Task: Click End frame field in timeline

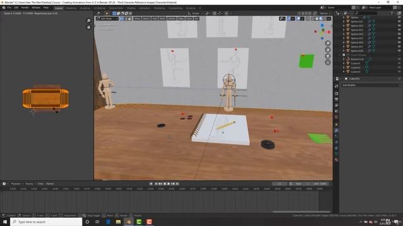Action: point(321,184)
